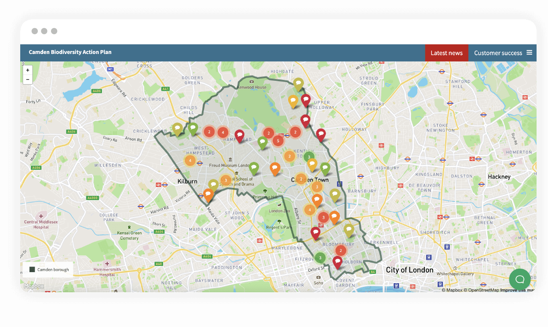Open the red cluster of 4 near Hampstead
This screenshot has width=548, height=327.
click(223, 132)
